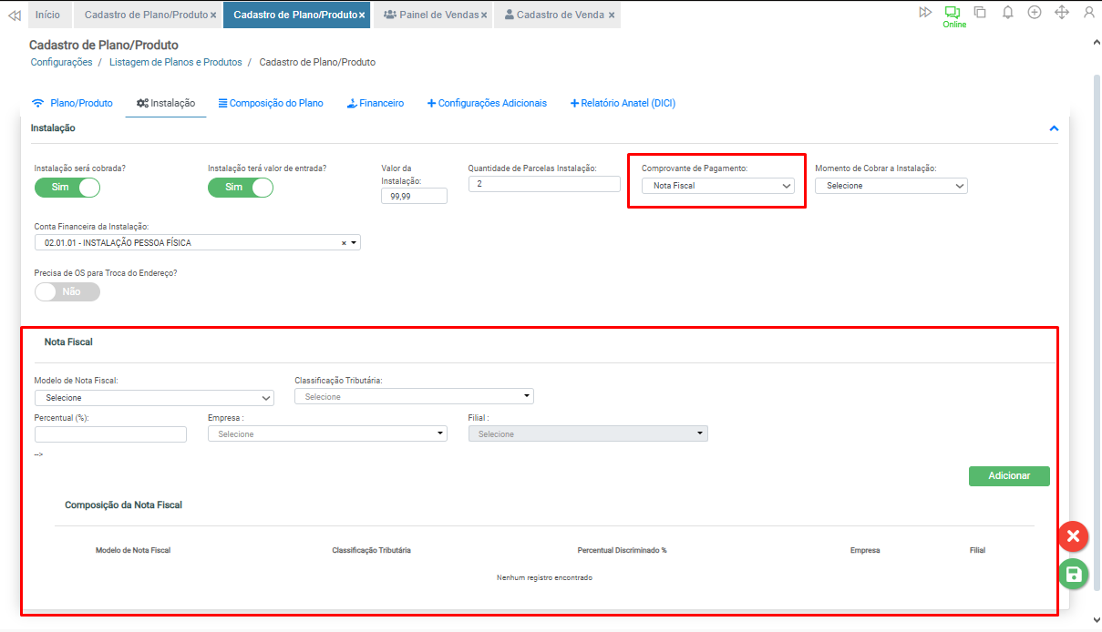Switch to the Financeiro tab

[376, 104]
